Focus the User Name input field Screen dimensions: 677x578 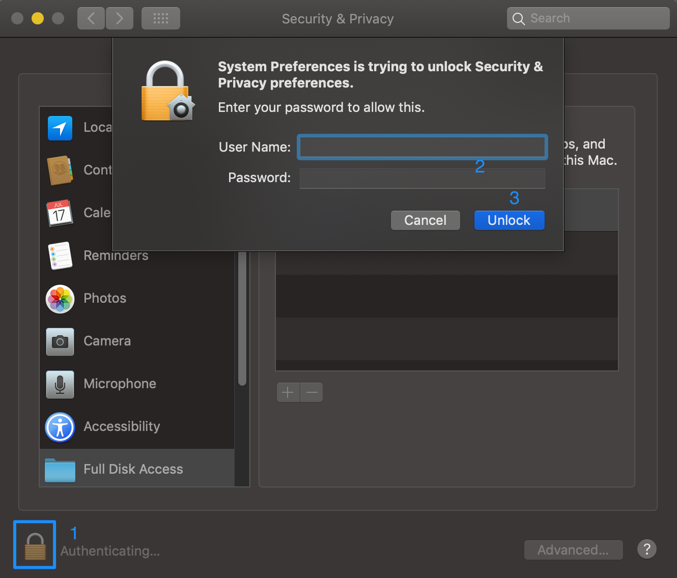click(x=422, y=147)
